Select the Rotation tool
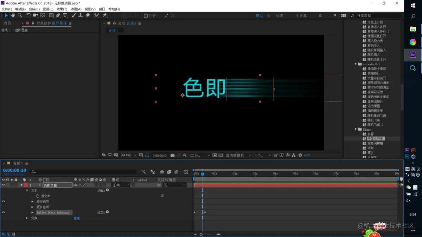422x237 pixels. [x=28, y=15]
